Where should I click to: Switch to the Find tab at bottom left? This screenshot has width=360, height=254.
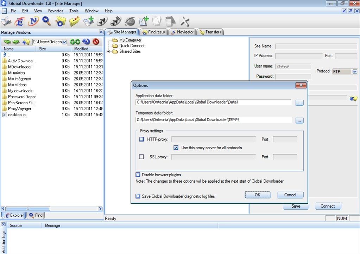pyautogui.click(x=36, y=215)
